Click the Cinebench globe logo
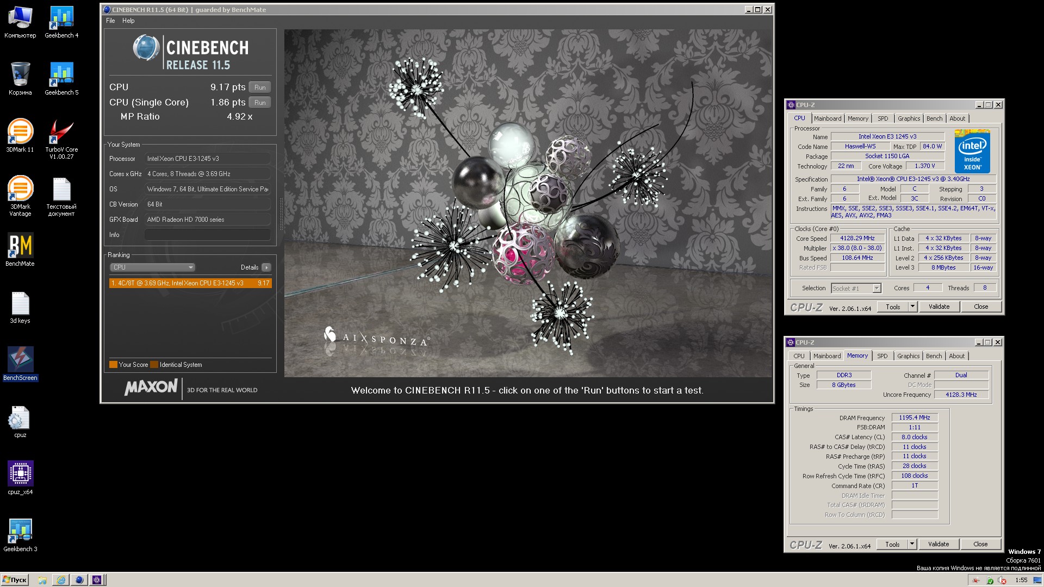This screenshot has height=587, width=1044. click(x=146, y=48)
